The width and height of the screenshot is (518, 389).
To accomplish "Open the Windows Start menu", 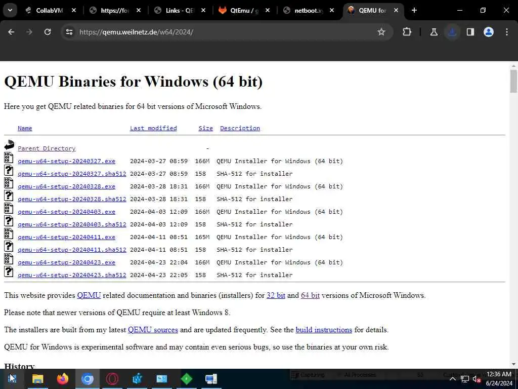I will 12,379.
